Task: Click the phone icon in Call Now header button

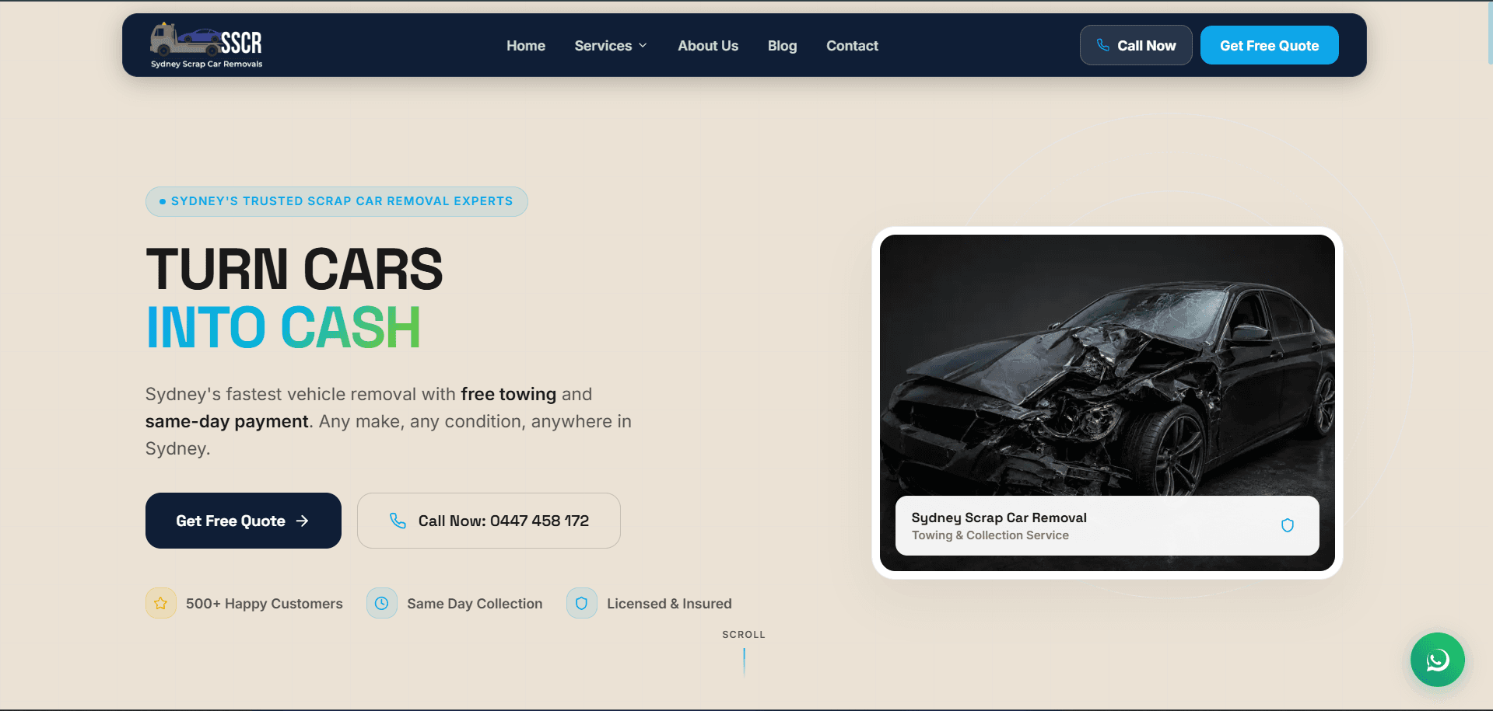Action: (x=1102, y=45)
